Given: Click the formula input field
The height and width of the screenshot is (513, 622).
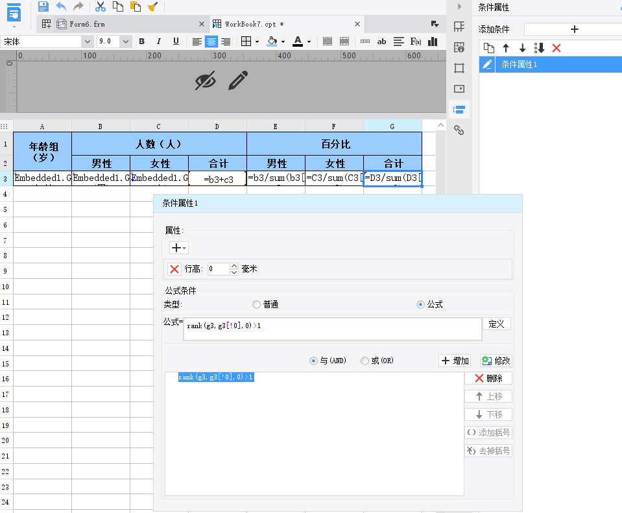Looking at the screenshot, I should point(333,329).
